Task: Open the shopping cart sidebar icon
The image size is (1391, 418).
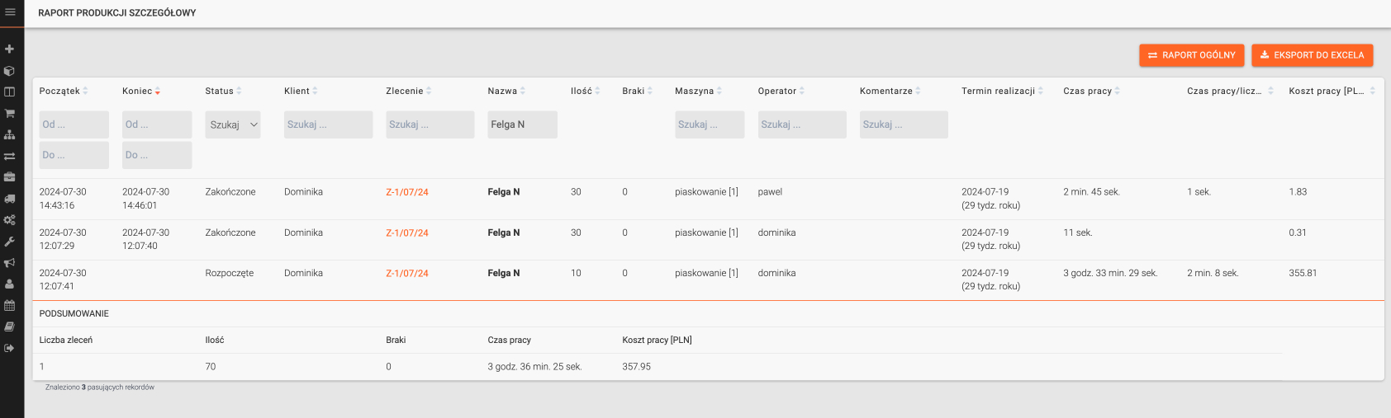Action: pos(10,114)
